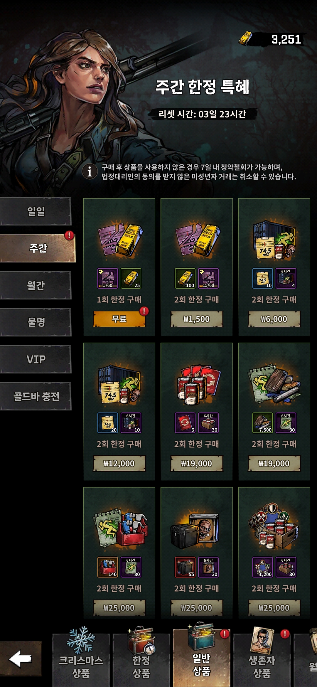The image size is (317, 687).
Task: Claim the free 무료 package
Action: pyautogui.click(x=119, y=319)
